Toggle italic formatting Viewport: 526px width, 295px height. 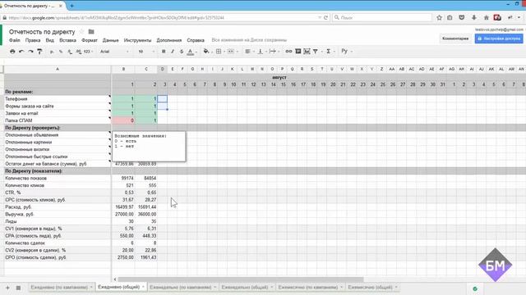click(x=173, y=52)
